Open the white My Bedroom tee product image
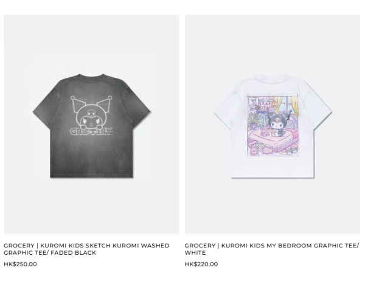365x287 pixels. pyautogui.click(x=273, y=124)
